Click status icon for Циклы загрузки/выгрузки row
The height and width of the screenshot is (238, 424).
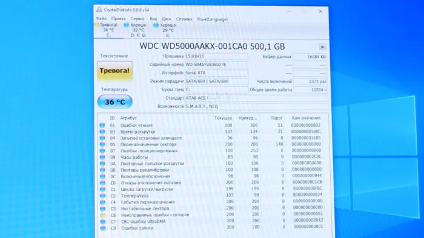[x=102, y=189]
